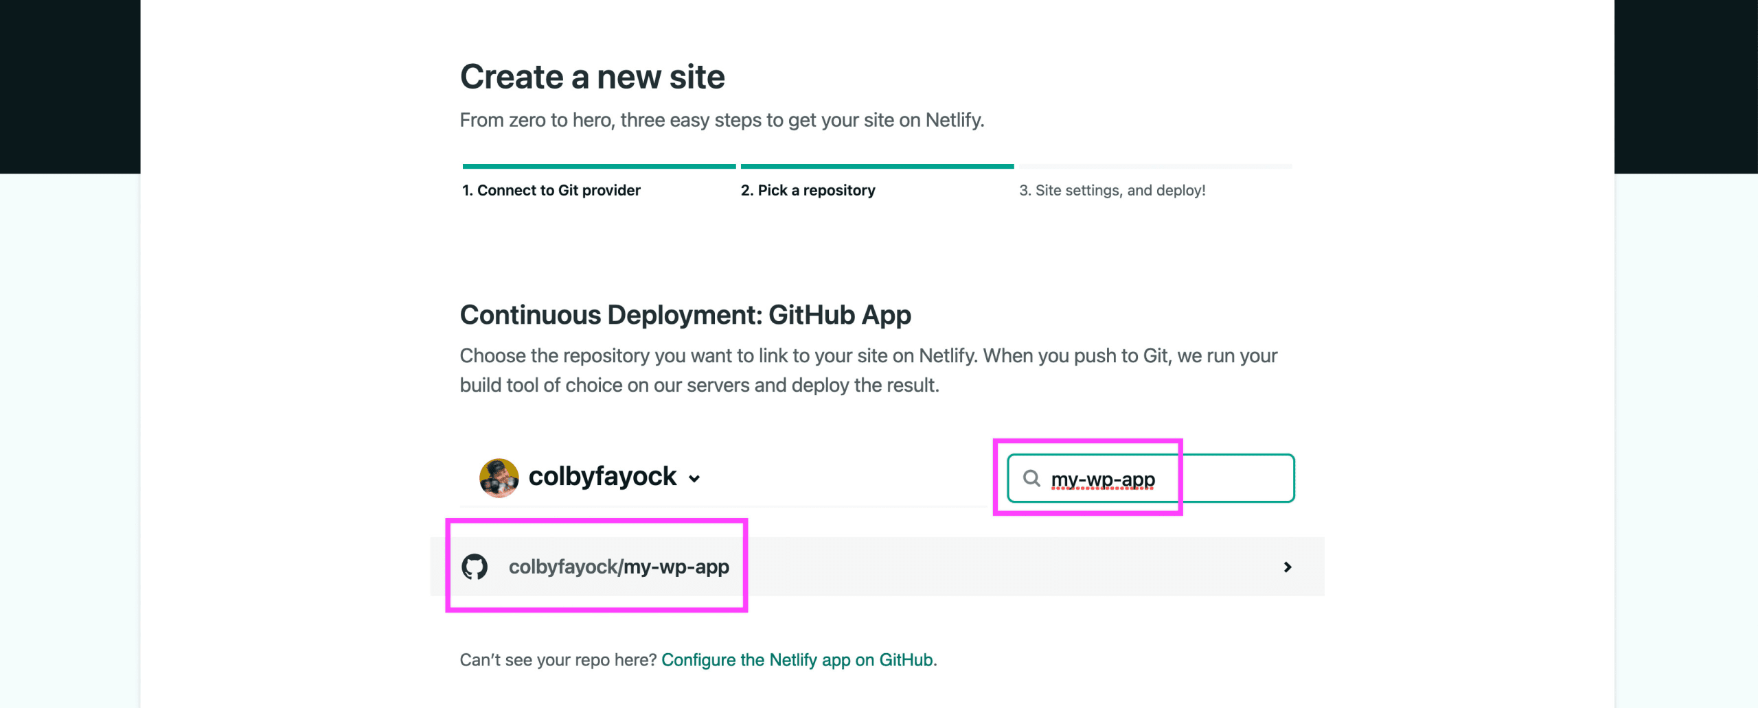Click the Can't see your repo here? text

[558, 660]
